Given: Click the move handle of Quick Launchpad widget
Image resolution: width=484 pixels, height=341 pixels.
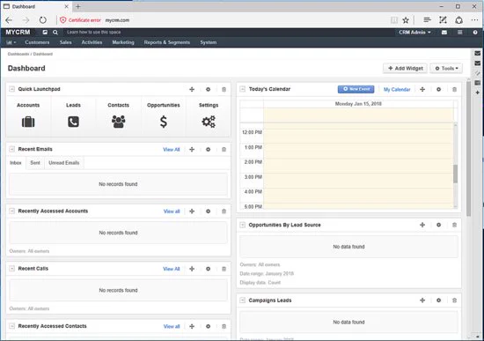Looking at the screenshot, I should click(192, 89).
